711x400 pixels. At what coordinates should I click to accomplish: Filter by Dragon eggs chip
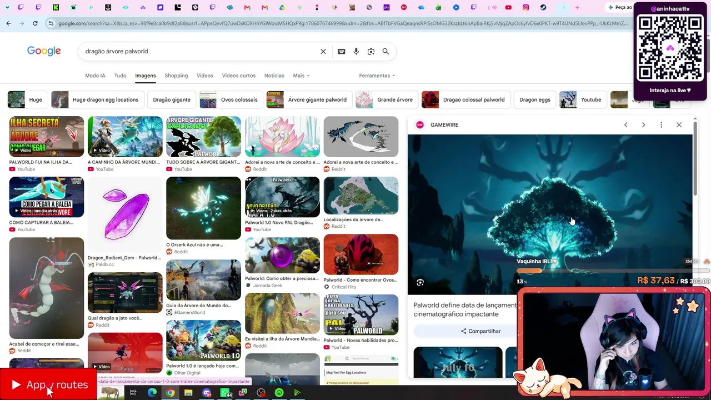click(x=535, y=100)
